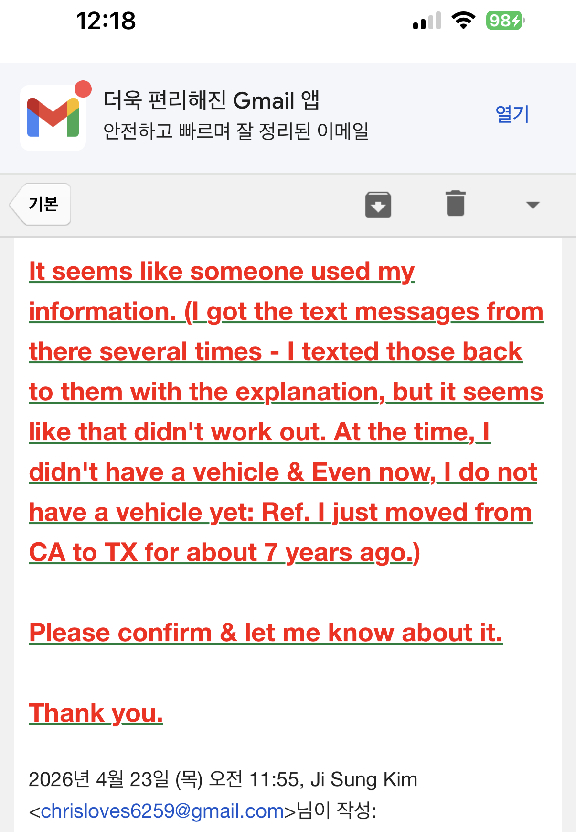The width and height of the screenshot is (576, 832).
Task: Tap the '더욱 편리해진 Gmail 앱' banner title
Action: click(211, 100)
